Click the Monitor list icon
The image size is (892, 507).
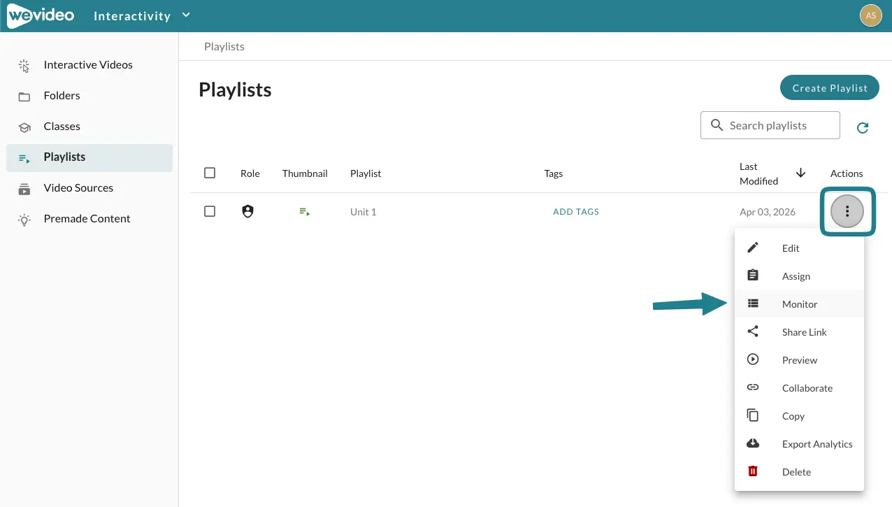pos(753,304)
